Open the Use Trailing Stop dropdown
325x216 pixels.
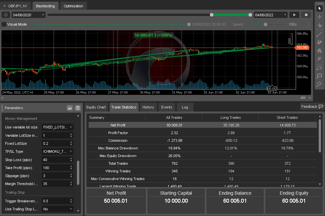[x=57, y=209]
